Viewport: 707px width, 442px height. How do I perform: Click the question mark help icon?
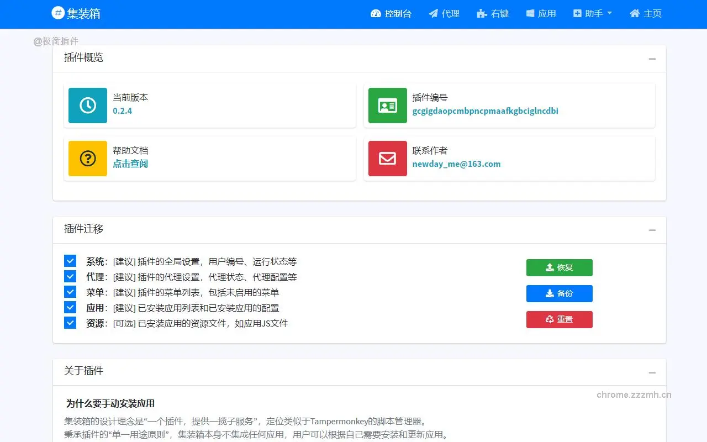87,159
